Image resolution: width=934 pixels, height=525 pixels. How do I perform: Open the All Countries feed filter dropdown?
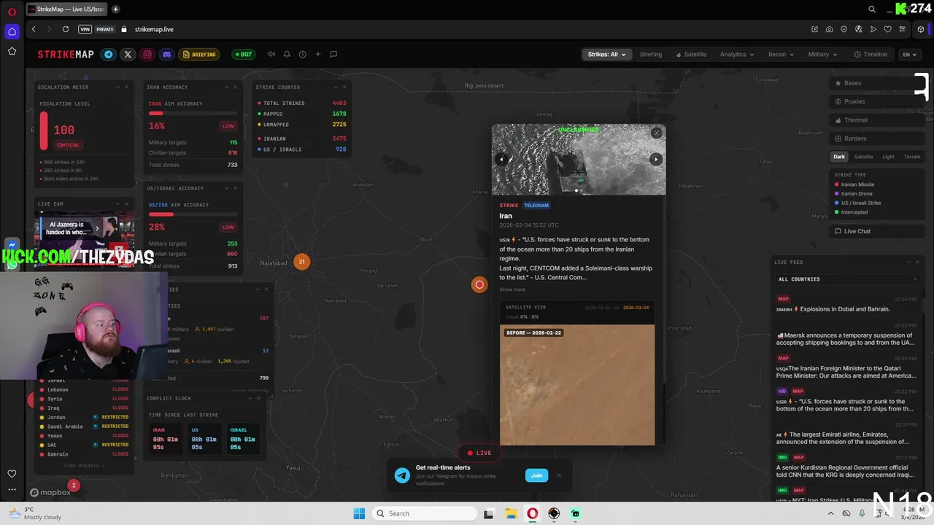coord(846,279)
